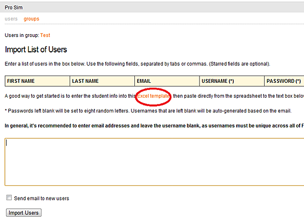
Task: Select the FIRST NAME column header
Action: 37,81
